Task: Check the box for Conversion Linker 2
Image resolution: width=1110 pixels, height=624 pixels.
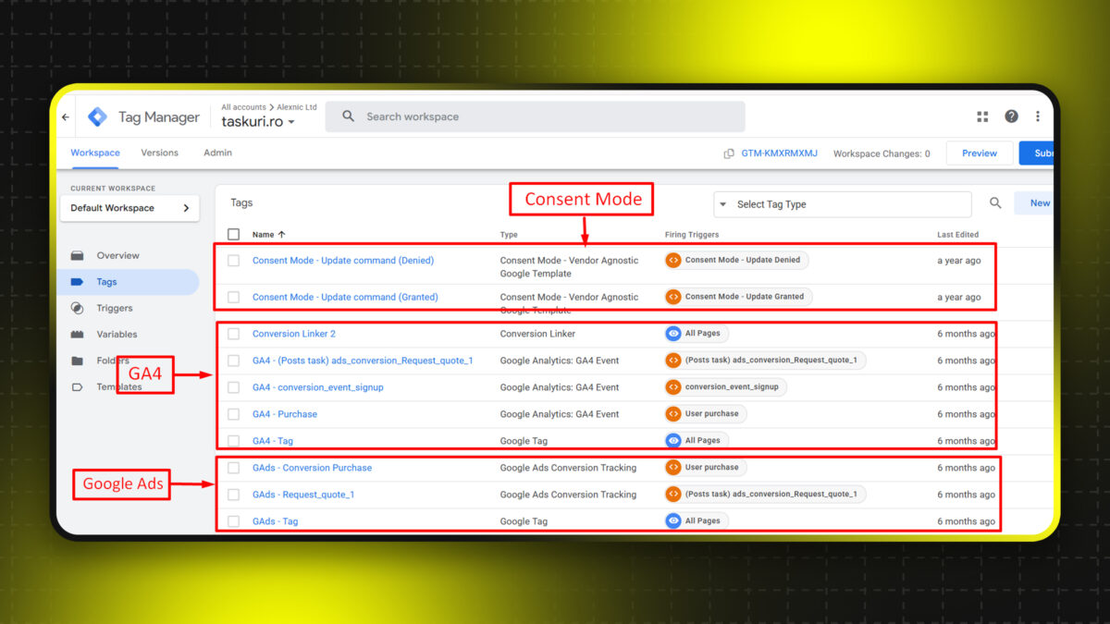Action: click(x=233, y=334)
